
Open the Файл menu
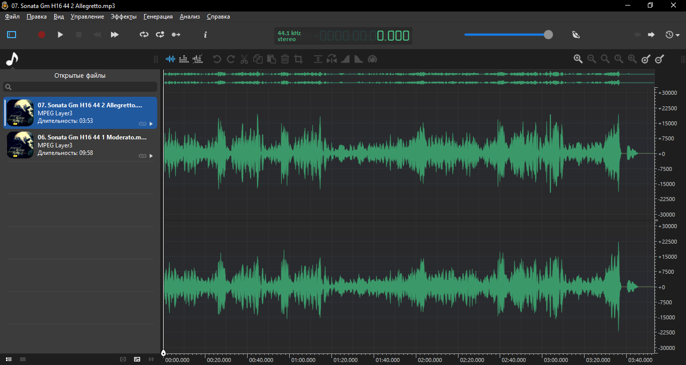(13, 17)
